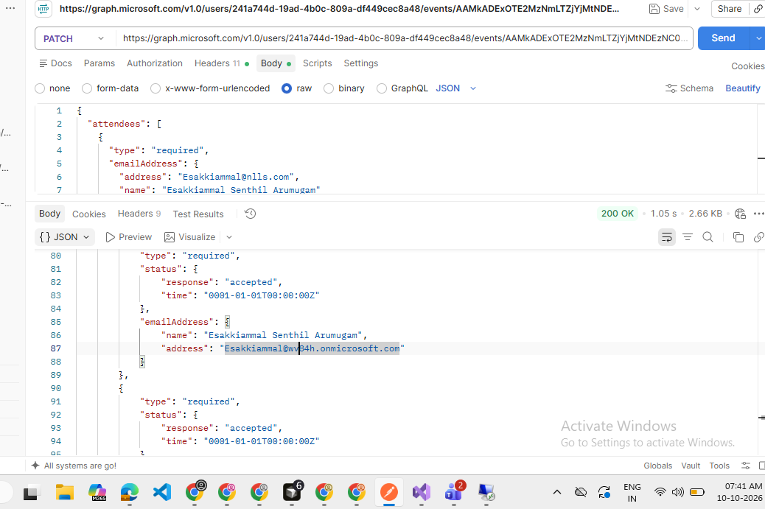
Task: Open Microsoft Teams from the taskbar
Action: (x=454, y=491)
